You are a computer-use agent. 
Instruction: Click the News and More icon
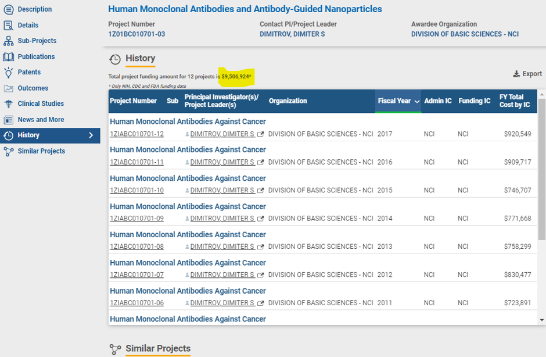[8, 120]
